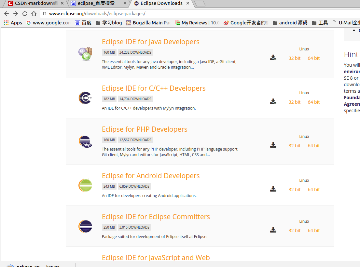Close the eclipse_百度搜索 tab

click(x=125, y=3)
